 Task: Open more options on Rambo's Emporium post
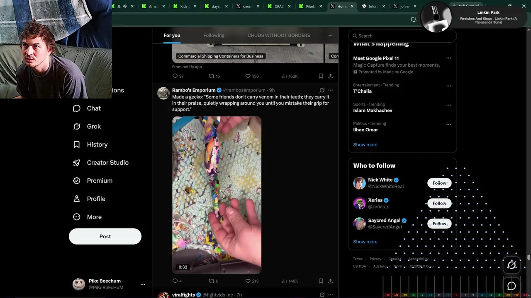(x=331, y=90)
